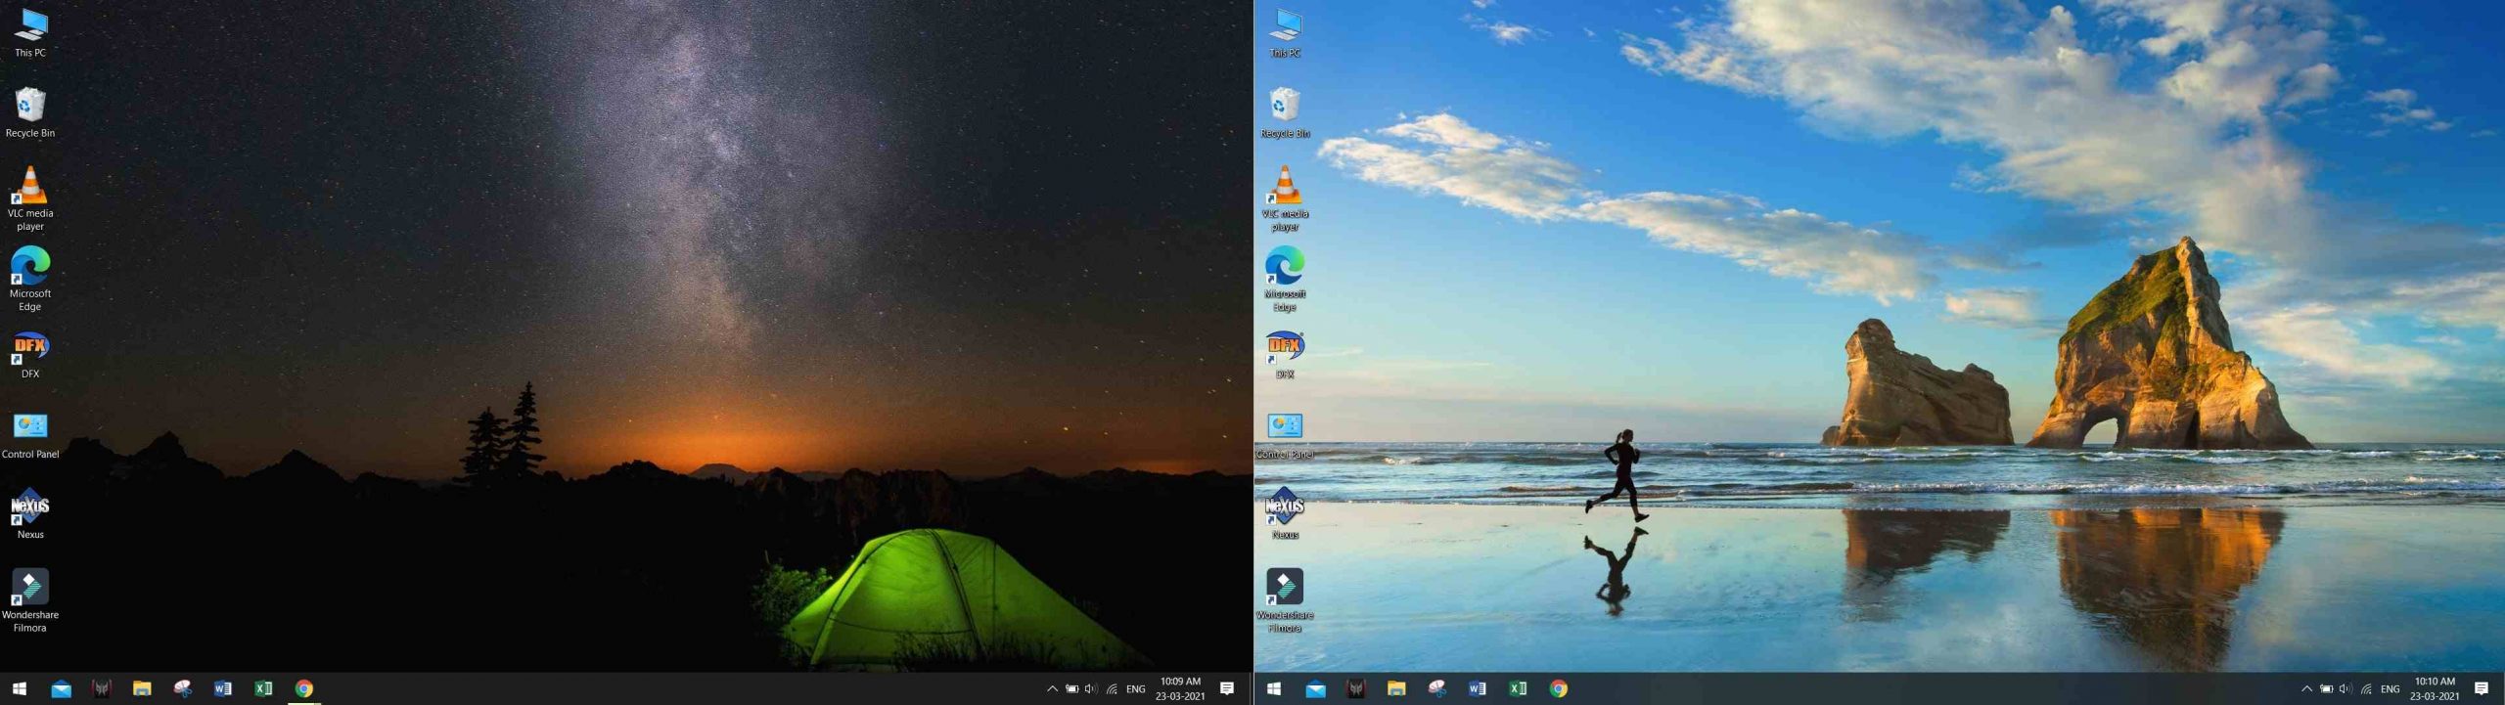2505x705 pixels.
Task: Open Mail app from night-sky desktop taskbar
Action: coord(61,688)
